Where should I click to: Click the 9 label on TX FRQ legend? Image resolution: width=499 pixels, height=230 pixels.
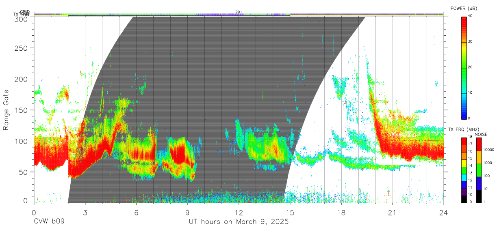(x=470, y=202)
